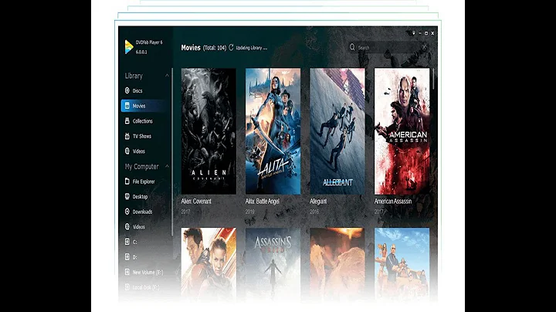Click the Downloads icon in sidebar
The width and height of the screenshot is (556, 312).
(127, 212)
